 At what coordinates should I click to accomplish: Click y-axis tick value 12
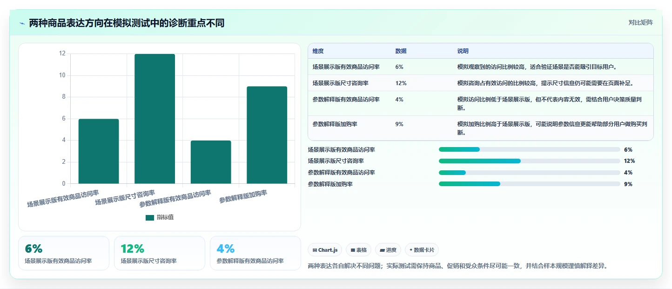tap(62, 54)
